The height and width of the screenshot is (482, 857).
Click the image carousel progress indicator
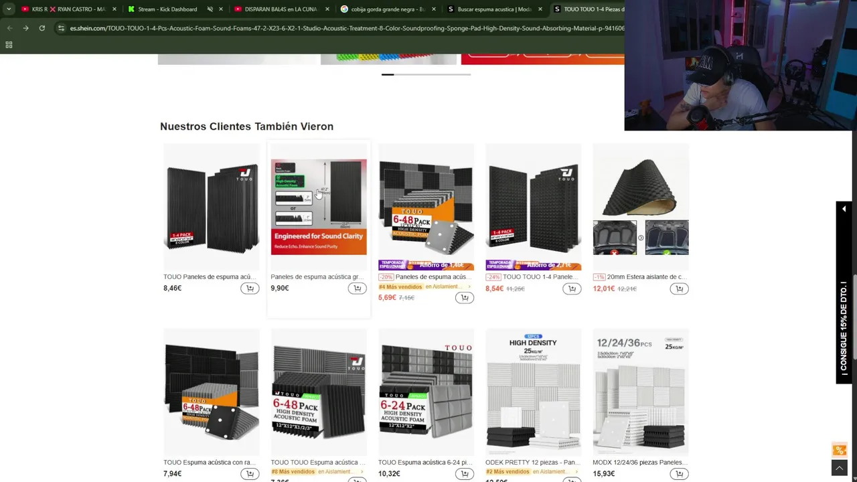(x=426, y=74)
